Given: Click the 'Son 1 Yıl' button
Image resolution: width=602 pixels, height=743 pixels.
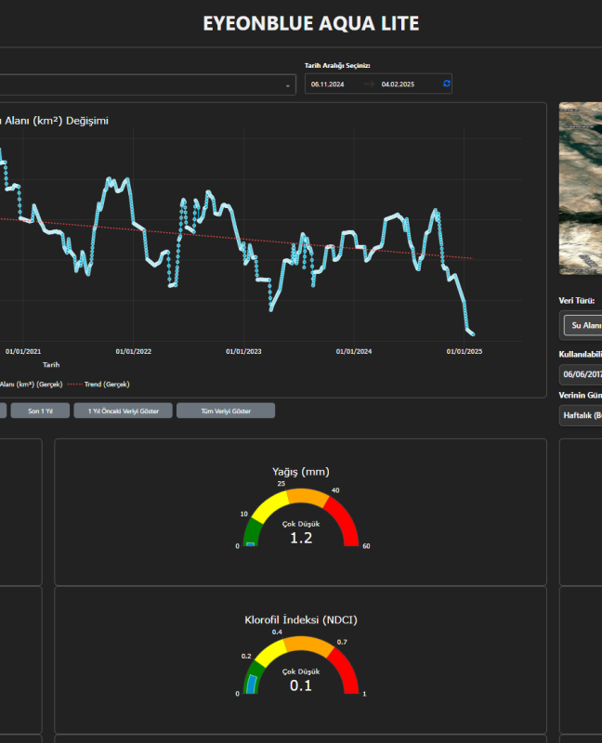Looking at the screenshot, I should [40, 411].
